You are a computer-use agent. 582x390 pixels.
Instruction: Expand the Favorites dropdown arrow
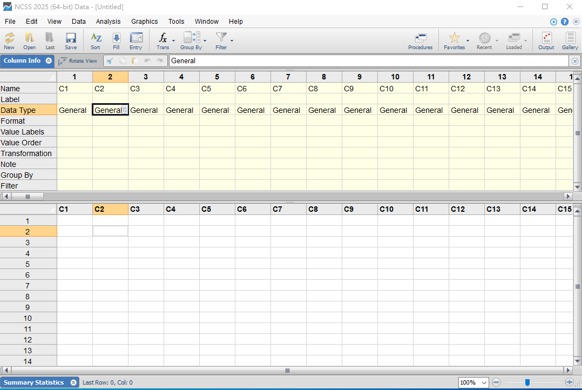[x=468, y=41]
